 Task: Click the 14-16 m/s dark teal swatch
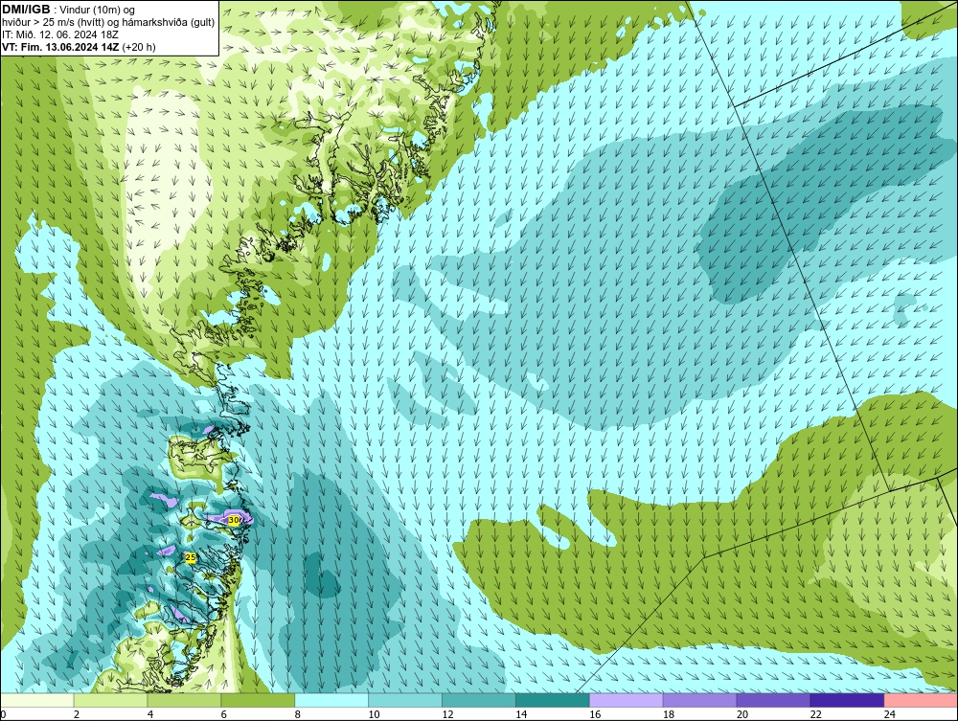(x=553, y=700)
